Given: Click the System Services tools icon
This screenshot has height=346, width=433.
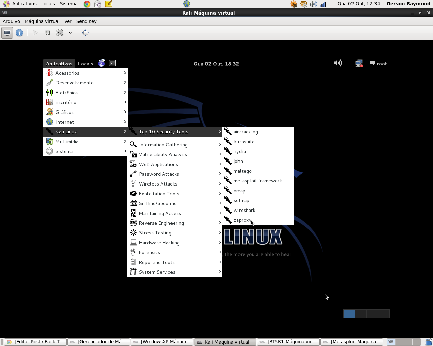Looking at the screenshot, I should point(133,272).
